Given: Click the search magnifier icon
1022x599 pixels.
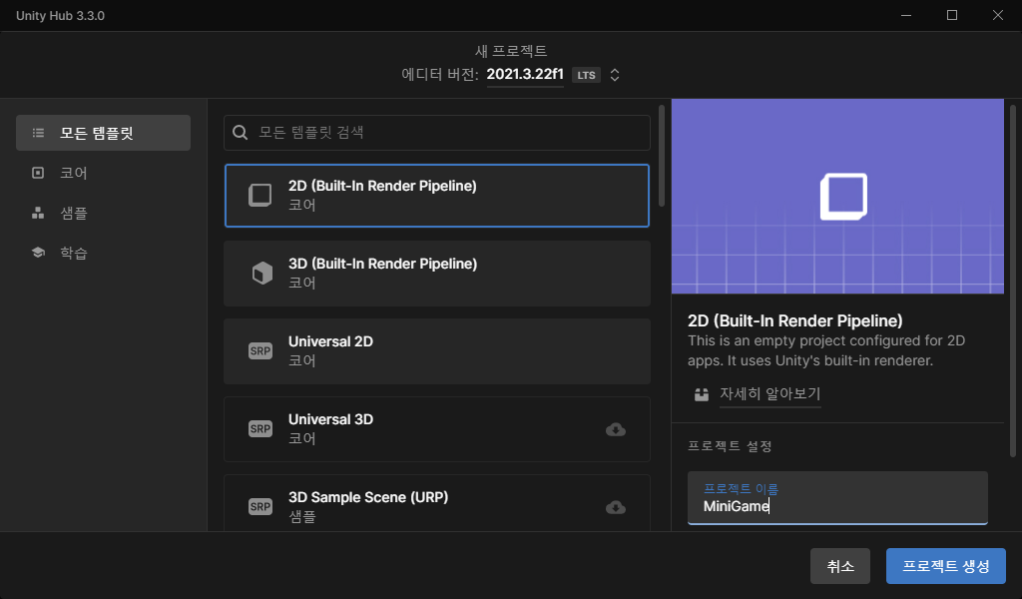Looking at the screenshot, I should pos(240,133).
